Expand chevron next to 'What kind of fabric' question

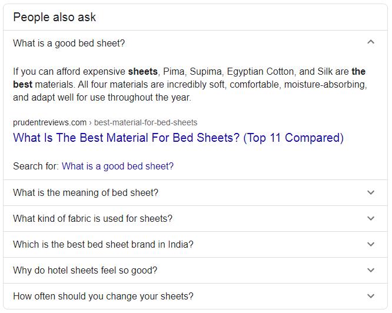pyautogui.click(x=371, y=219)
